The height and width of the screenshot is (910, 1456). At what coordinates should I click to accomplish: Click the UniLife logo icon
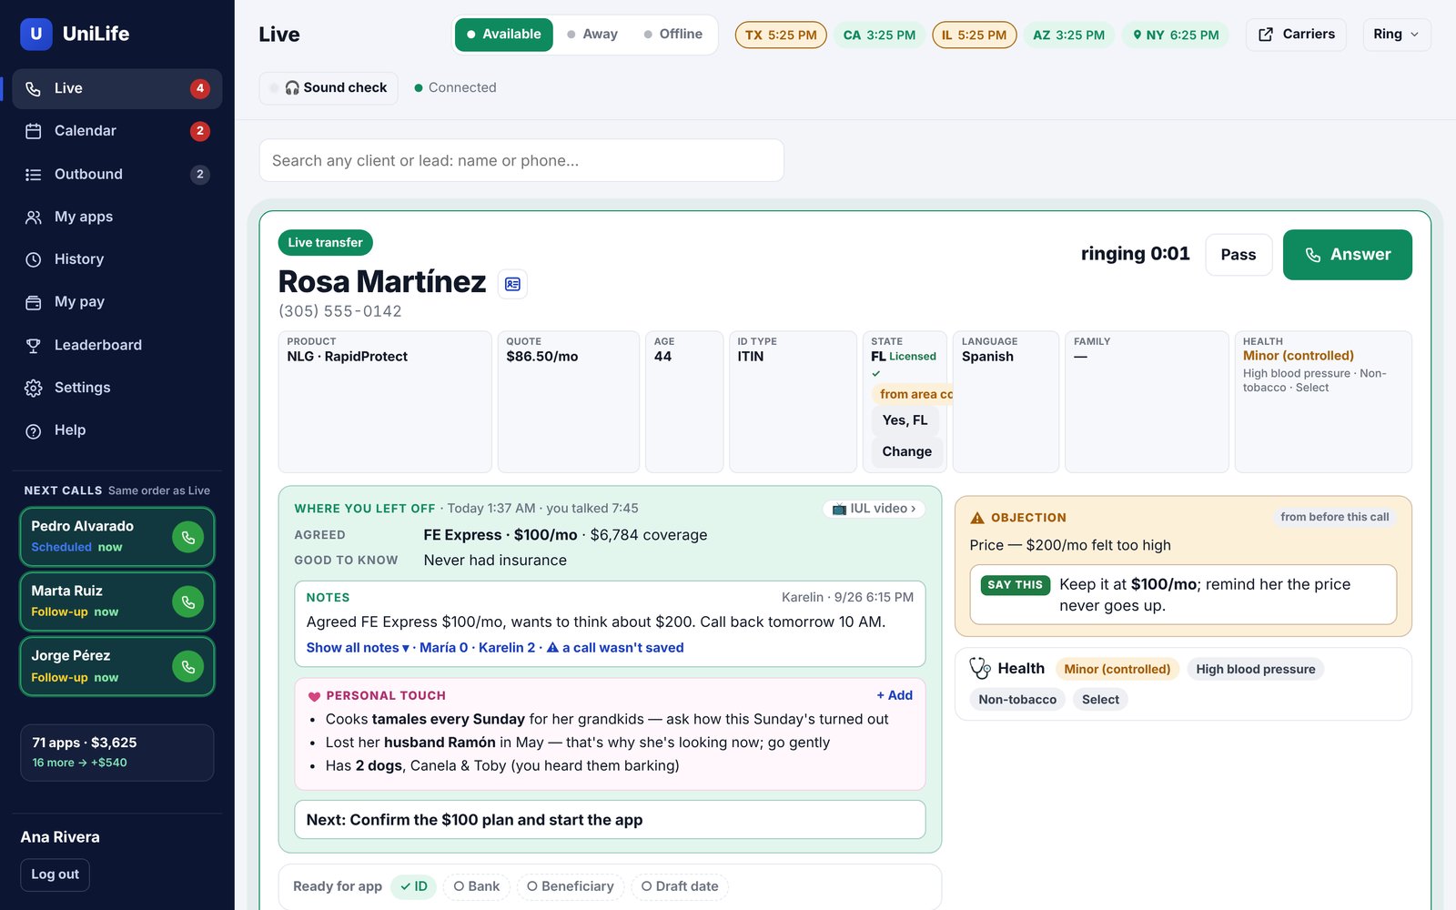tap(35, 34)
